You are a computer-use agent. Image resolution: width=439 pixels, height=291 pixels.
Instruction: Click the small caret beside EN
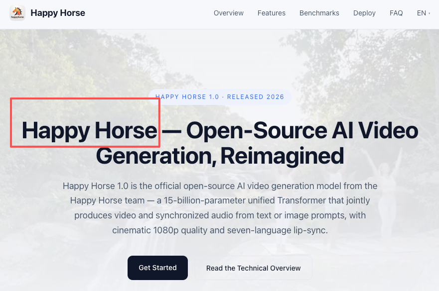tap(430, 13)
